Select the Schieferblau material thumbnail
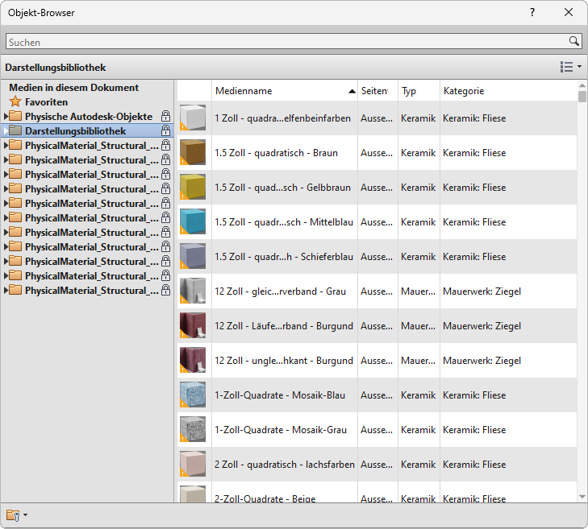This screenshot has height=529, width=588. (193, 256)
